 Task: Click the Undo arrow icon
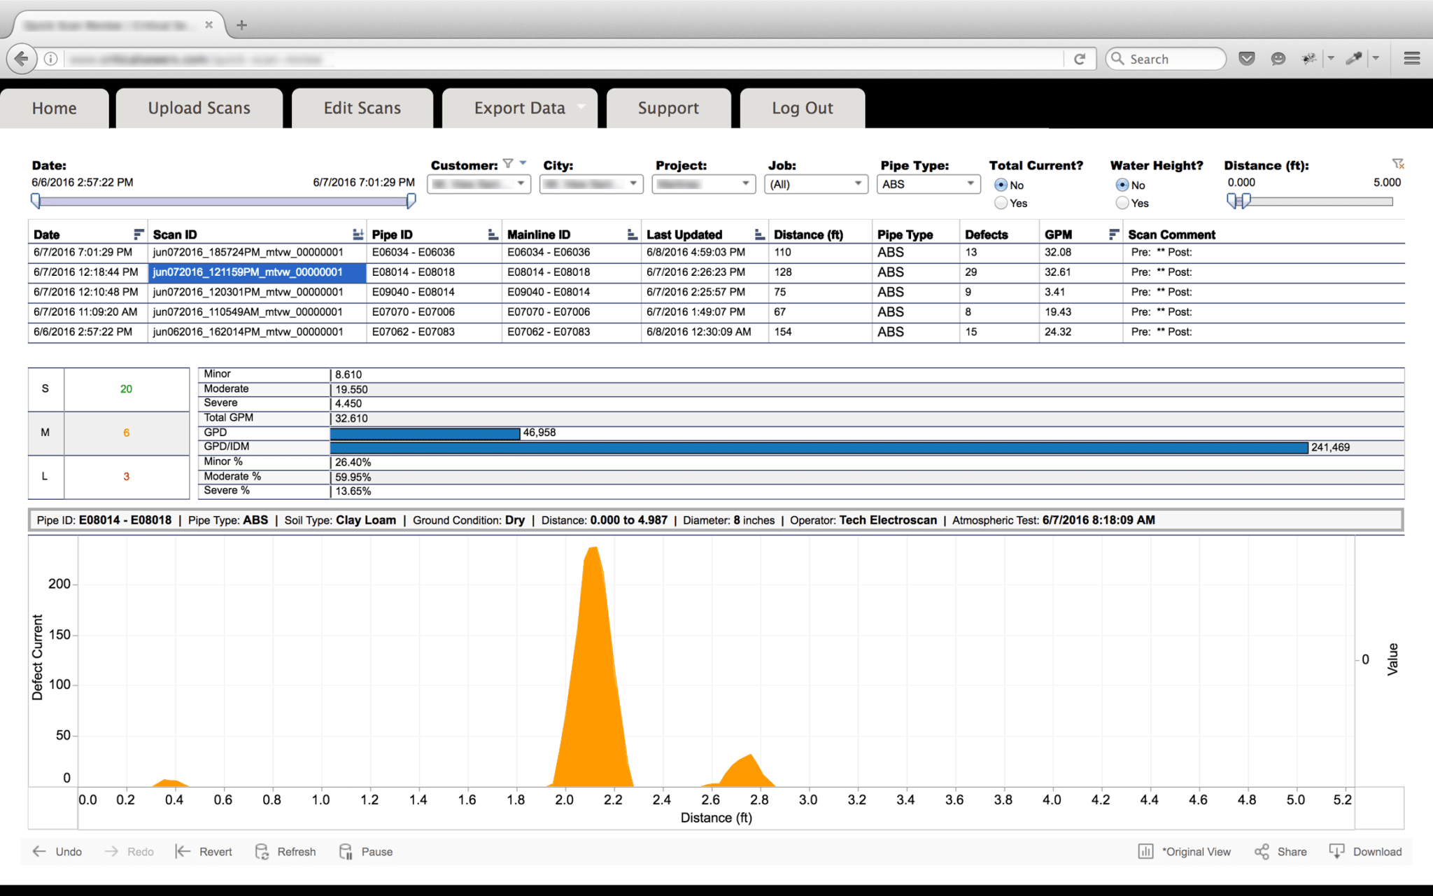40,851
